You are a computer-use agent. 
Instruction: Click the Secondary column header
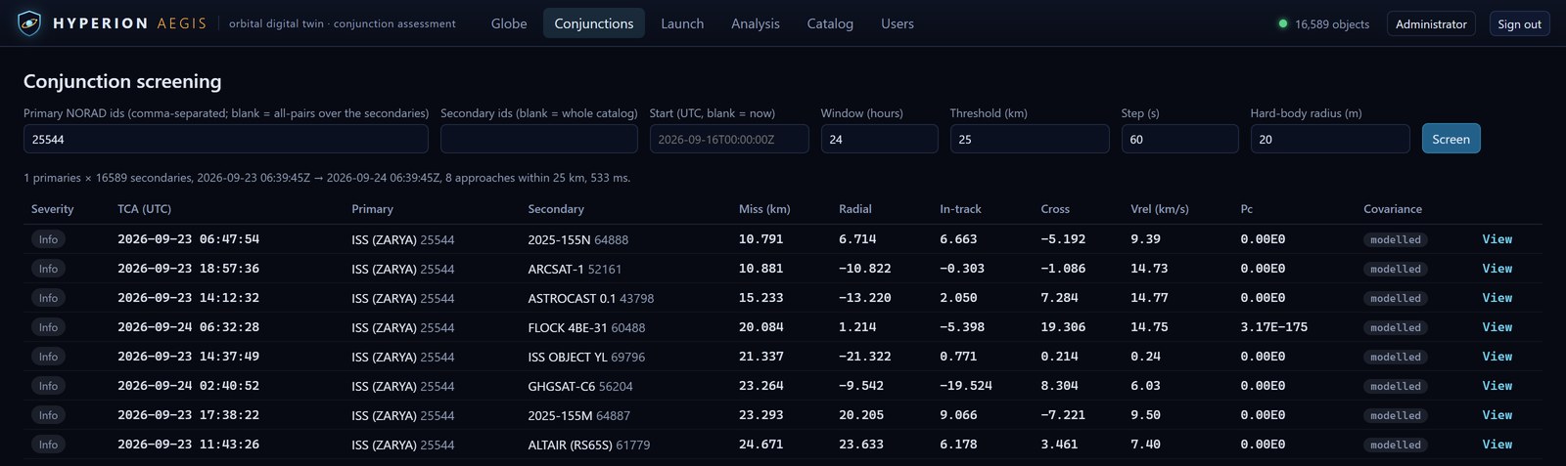point(556,209)
